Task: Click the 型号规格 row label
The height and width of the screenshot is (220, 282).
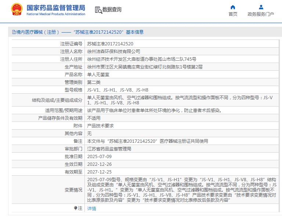Action: [73, 90]
